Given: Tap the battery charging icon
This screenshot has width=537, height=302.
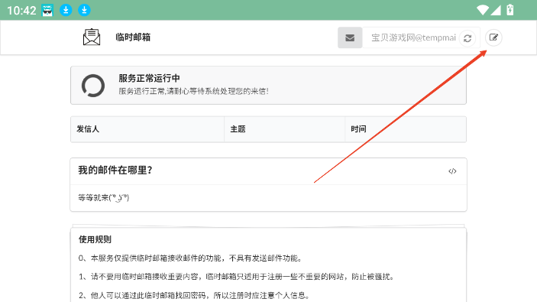Looking at the screenshot, I should (510, 10).
